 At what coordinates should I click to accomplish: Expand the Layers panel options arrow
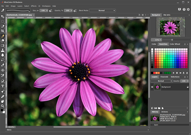pyautogui.click(x=187, y=77)
